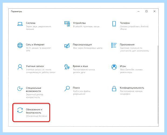The width and height of the screenshot is (167, 135).
Task: Click the Параметры window title text
Action: click(16, 12)
